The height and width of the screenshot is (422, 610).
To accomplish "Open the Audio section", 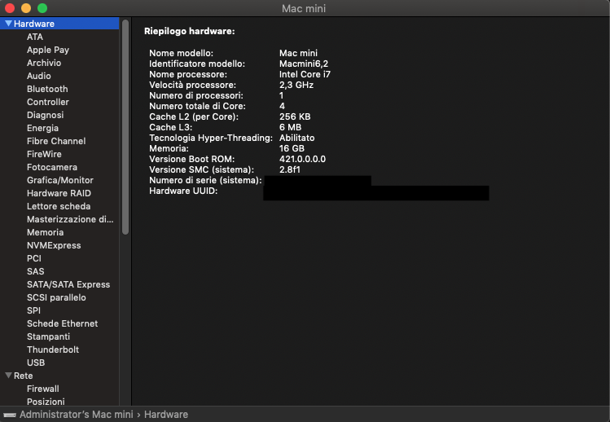I will point(39,76).
